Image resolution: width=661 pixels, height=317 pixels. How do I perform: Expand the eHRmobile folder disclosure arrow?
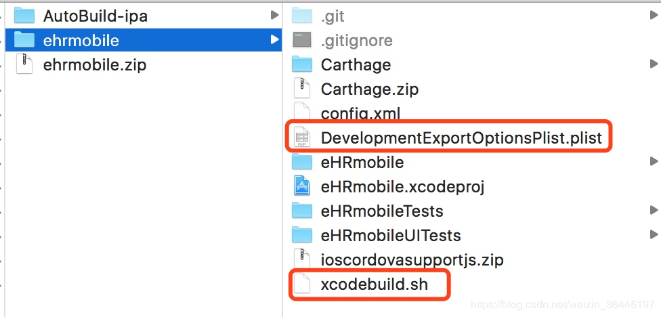pyautogui.click(x=654, y=161)
